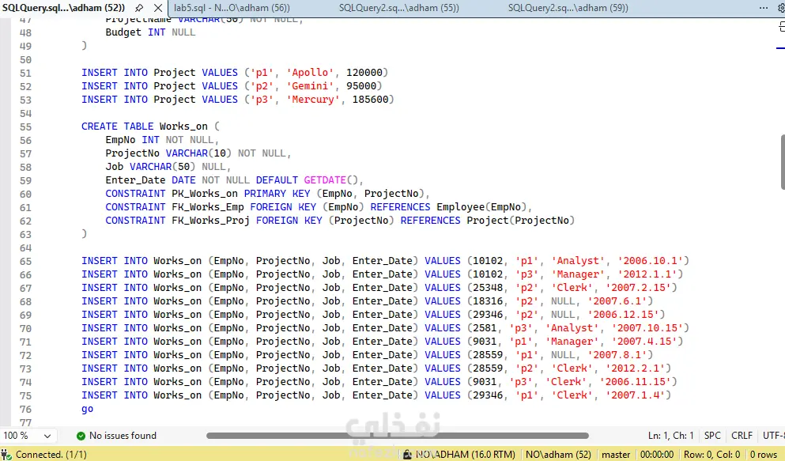Open the document window options gear
The image size is (785, 461).
[x=781, y=8]
